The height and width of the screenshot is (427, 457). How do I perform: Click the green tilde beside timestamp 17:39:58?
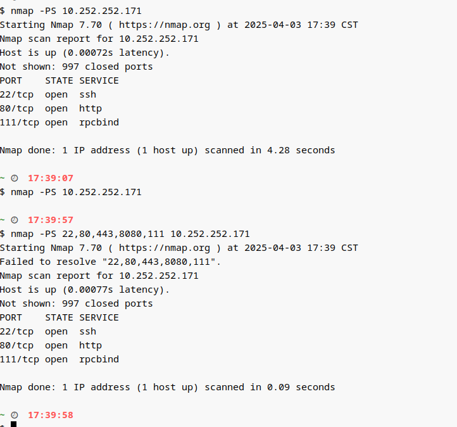(3, 416)
